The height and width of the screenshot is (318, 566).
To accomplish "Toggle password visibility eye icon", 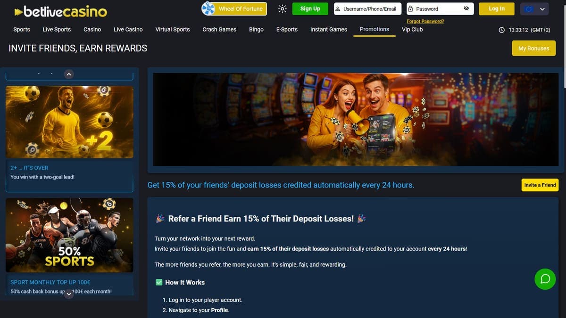I will [x=466, y=8].
